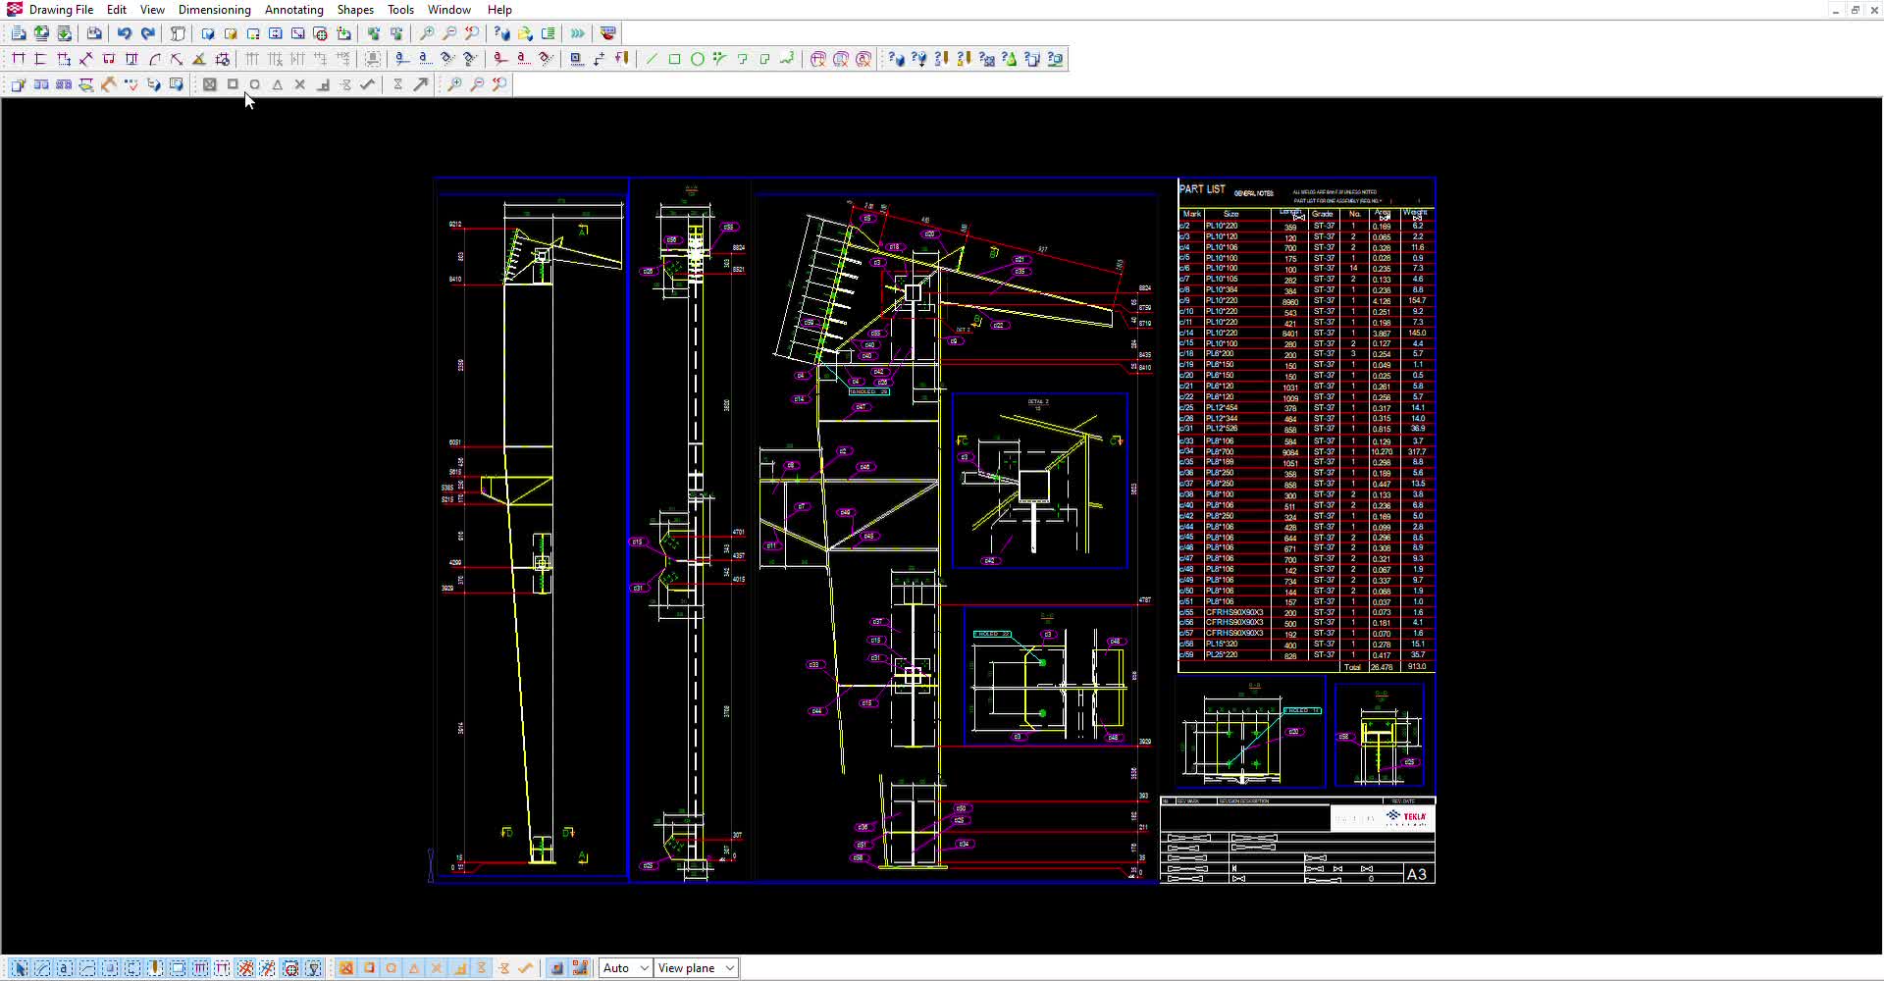Click the save drawing floppy disk icon
The image size is (1884, 981).
click(x=94, y=33)
